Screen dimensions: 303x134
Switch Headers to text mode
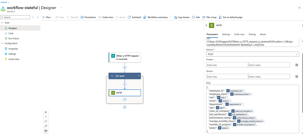tap(296, 65)
